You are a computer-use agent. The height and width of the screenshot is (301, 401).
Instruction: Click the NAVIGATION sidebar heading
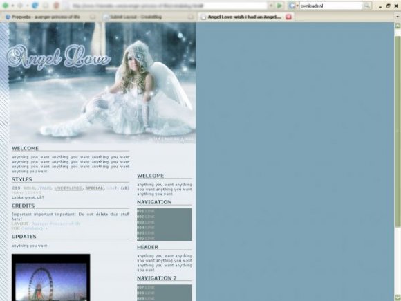click(154, 202)
